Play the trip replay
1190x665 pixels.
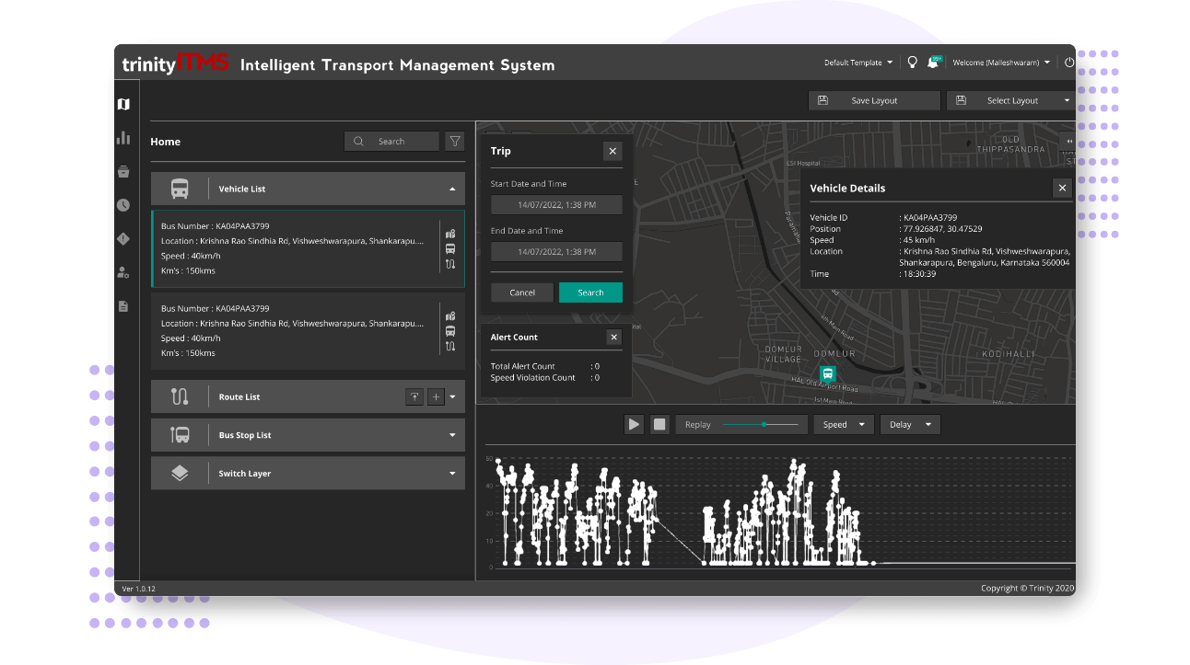coord(634,424)
